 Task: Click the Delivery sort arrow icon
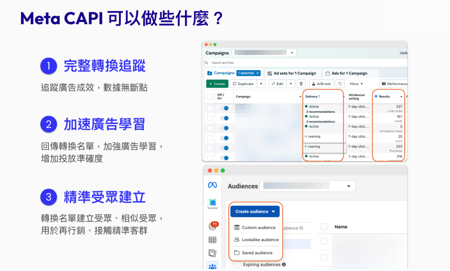coord(319,96)
